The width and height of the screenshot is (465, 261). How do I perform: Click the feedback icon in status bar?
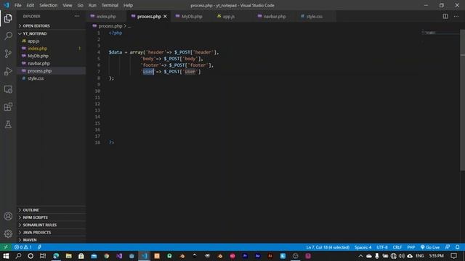(x=448, y=247)
